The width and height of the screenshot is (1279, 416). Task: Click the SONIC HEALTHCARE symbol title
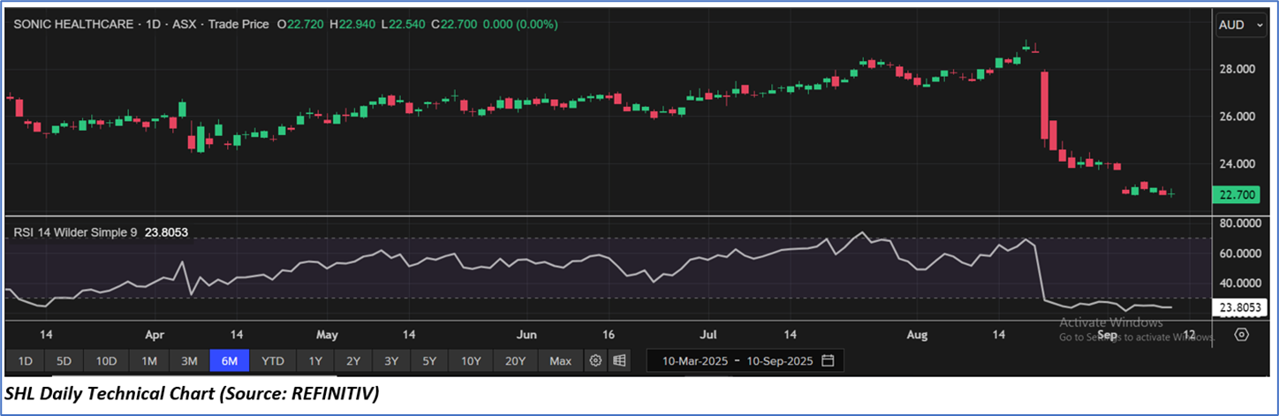click(69, 25)
